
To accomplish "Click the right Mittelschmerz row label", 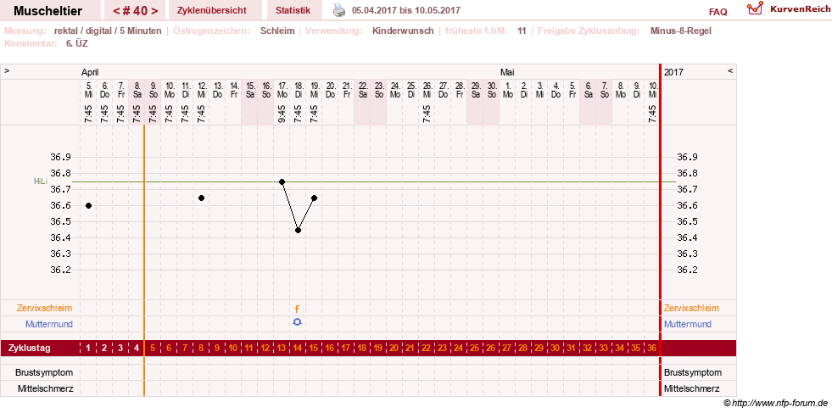I will click(x=691, y=388).
